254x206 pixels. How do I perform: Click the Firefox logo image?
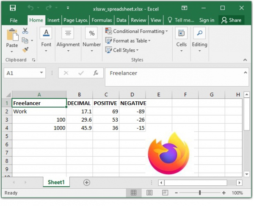169,153
